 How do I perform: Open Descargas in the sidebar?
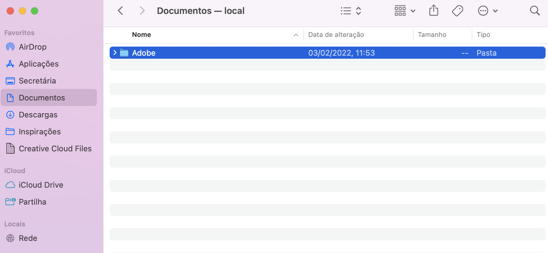[x=49, y=115]
